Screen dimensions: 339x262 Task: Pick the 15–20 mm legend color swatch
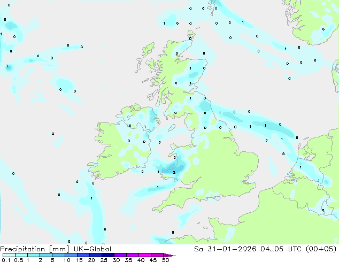coord(83,255)
